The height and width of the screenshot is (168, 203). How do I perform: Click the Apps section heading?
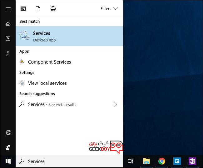pos(24,51)
